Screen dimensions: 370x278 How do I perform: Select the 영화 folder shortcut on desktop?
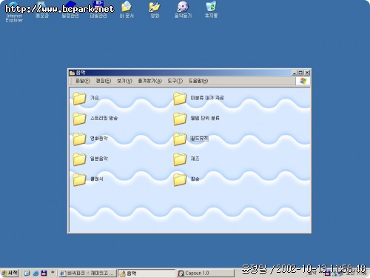[x=155, y=10]
